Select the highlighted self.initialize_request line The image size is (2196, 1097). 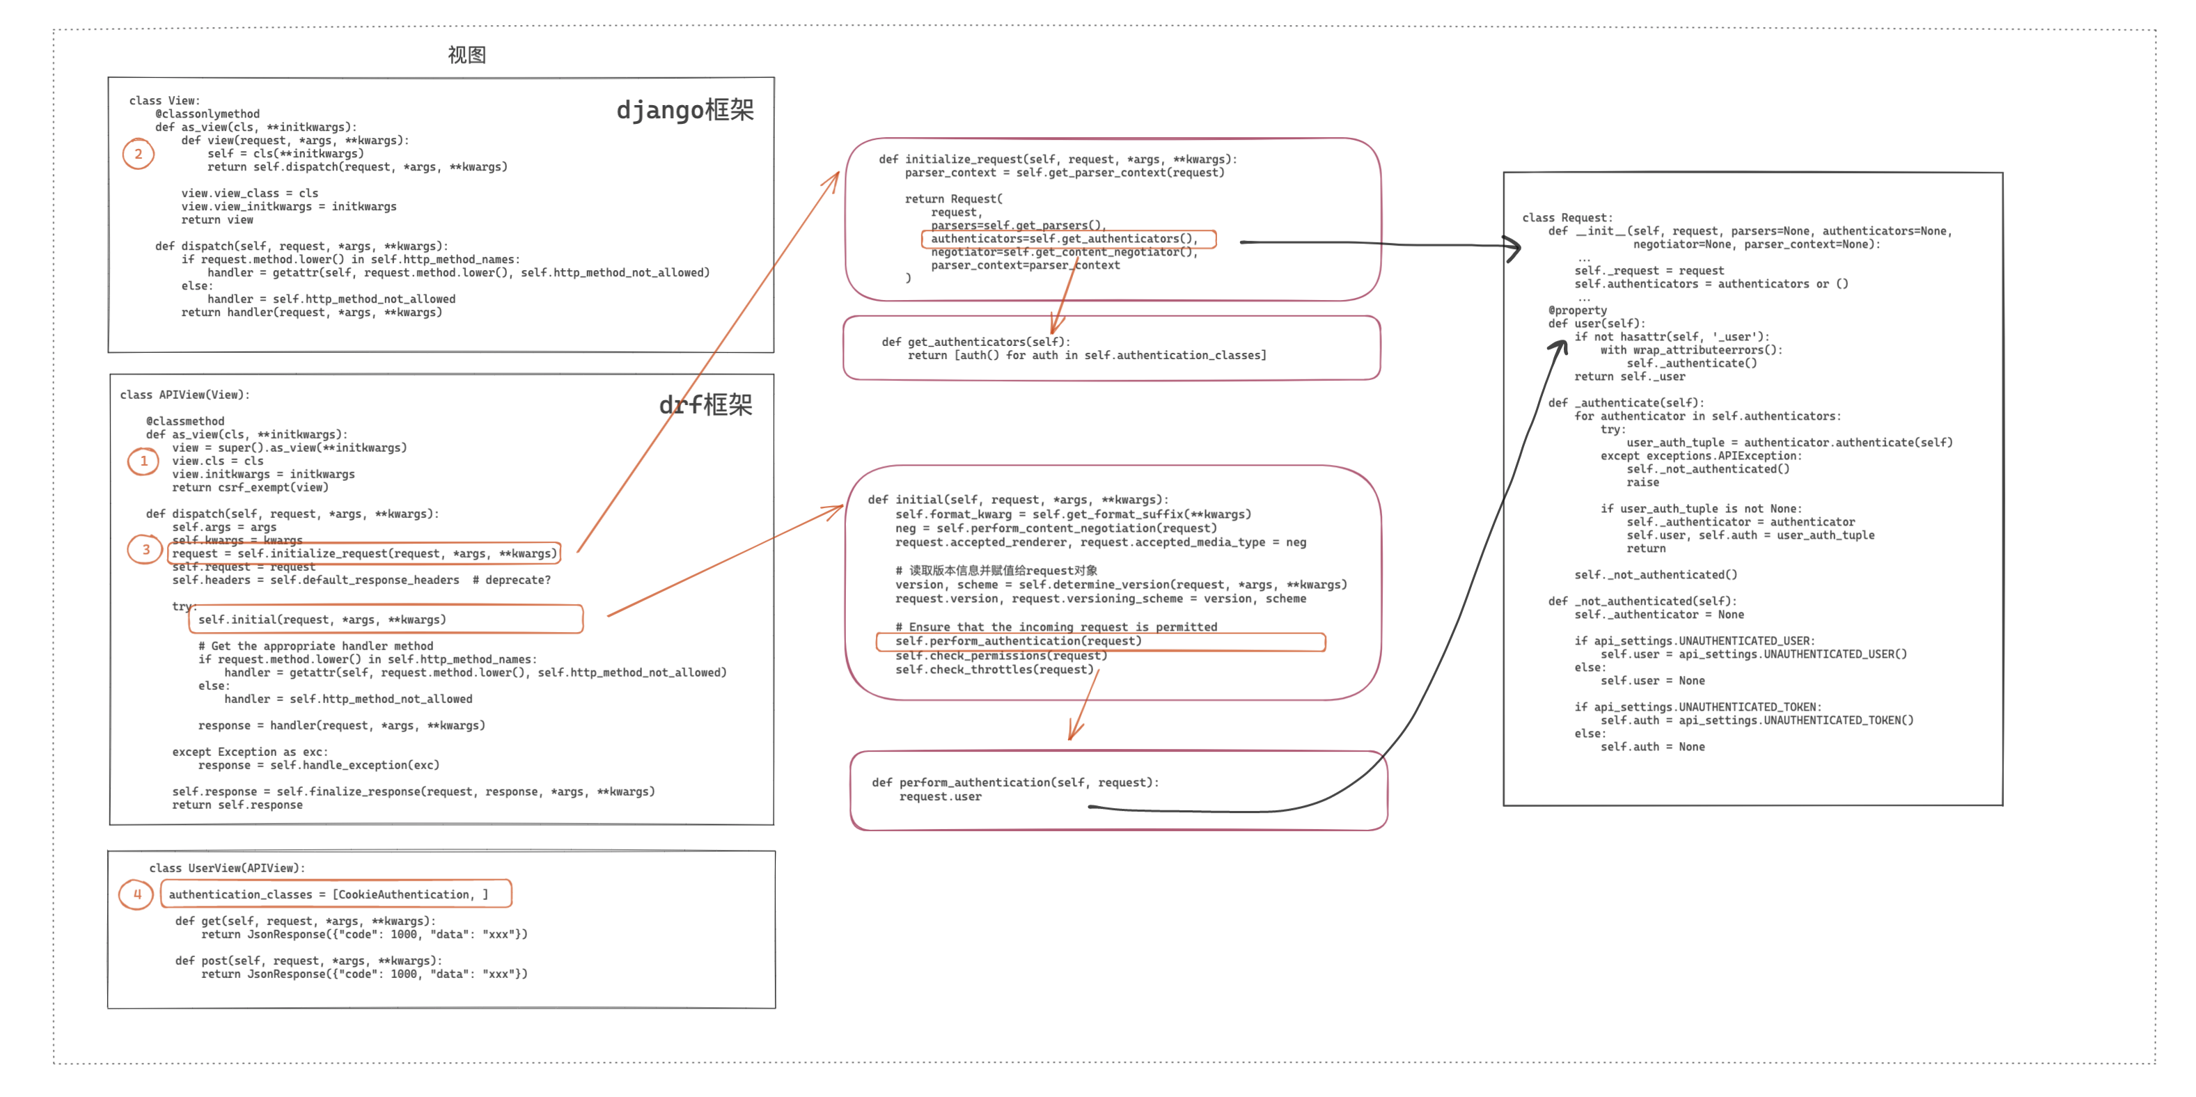coord(364,553)
